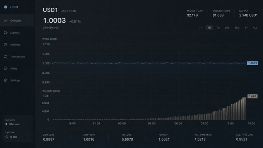Click the 7D LOW value 0.9978
Image resolution: width=263 pixels, height=148 pixels.
[x=127, y=139]
